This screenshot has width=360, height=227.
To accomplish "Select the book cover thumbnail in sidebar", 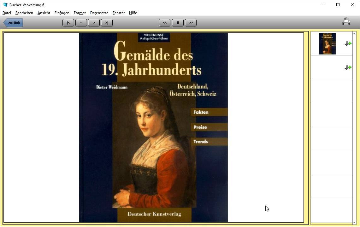I will [x=327, y=44].
